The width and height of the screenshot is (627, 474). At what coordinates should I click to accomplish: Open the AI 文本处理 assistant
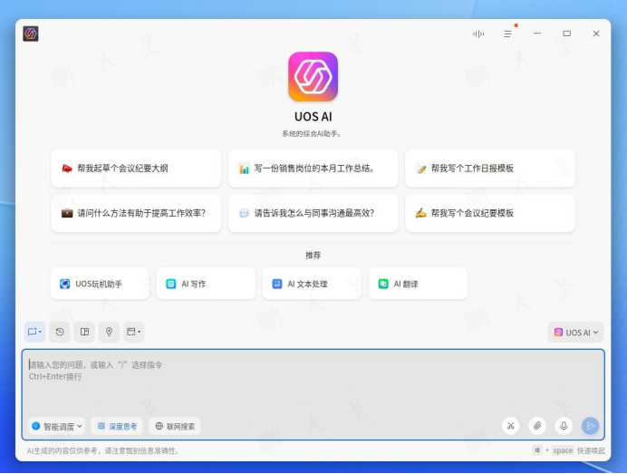[312, 284]
